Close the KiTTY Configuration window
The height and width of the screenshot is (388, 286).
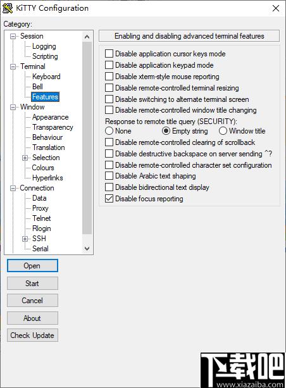276,8
